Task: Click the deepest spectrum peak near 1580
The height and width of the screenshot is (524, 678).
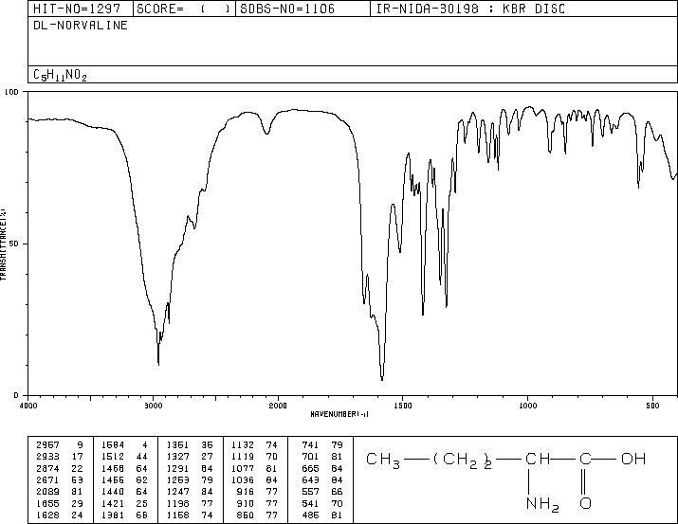Action: pyautogui.click(x=382, y=378)
